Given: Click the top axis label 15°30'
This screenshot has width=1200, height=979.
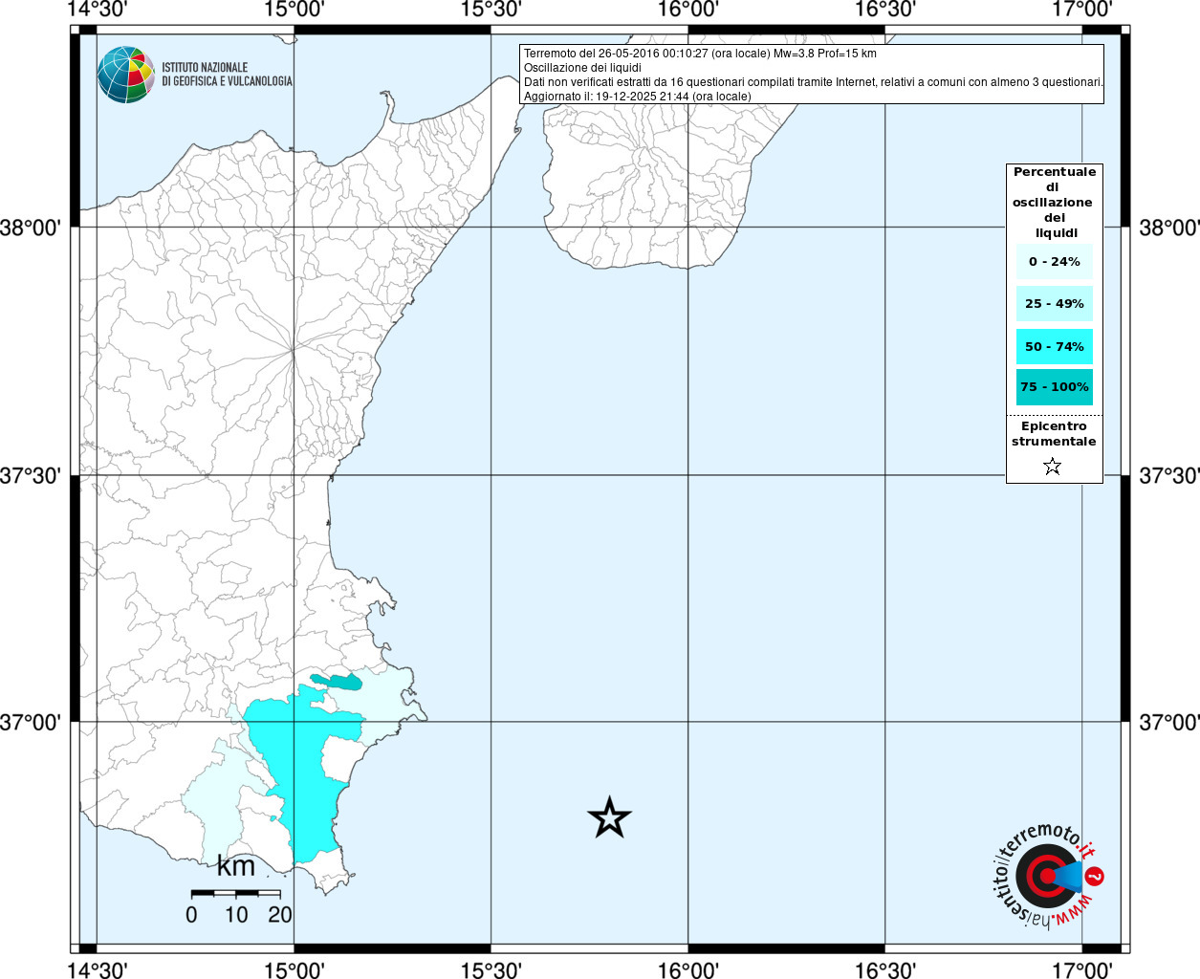Looking at the screenshot, I should pyautogui.click(x=491, y=10).
